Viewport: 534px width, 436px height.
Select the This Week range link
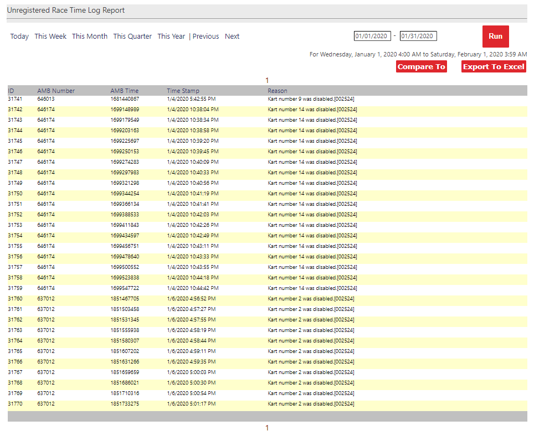point(50,37)
